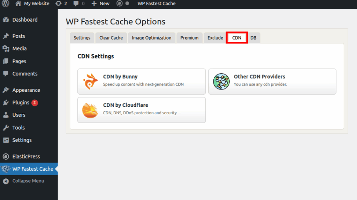Switch to the DB tab
The image size is (357, 200).
click(253, 38)
